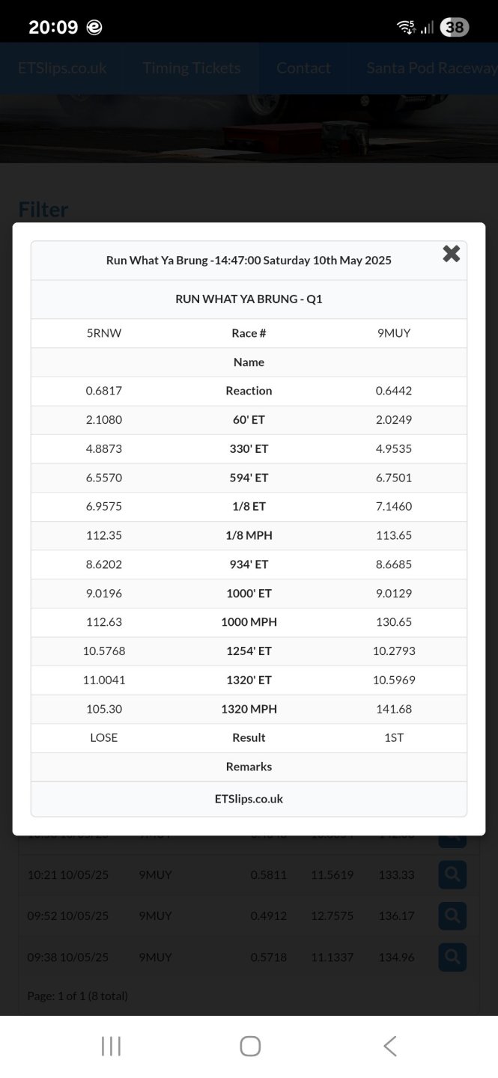Open the Timing Tickets menu item
Viewport: 498px width, 1078px height.
coord(191,68)
